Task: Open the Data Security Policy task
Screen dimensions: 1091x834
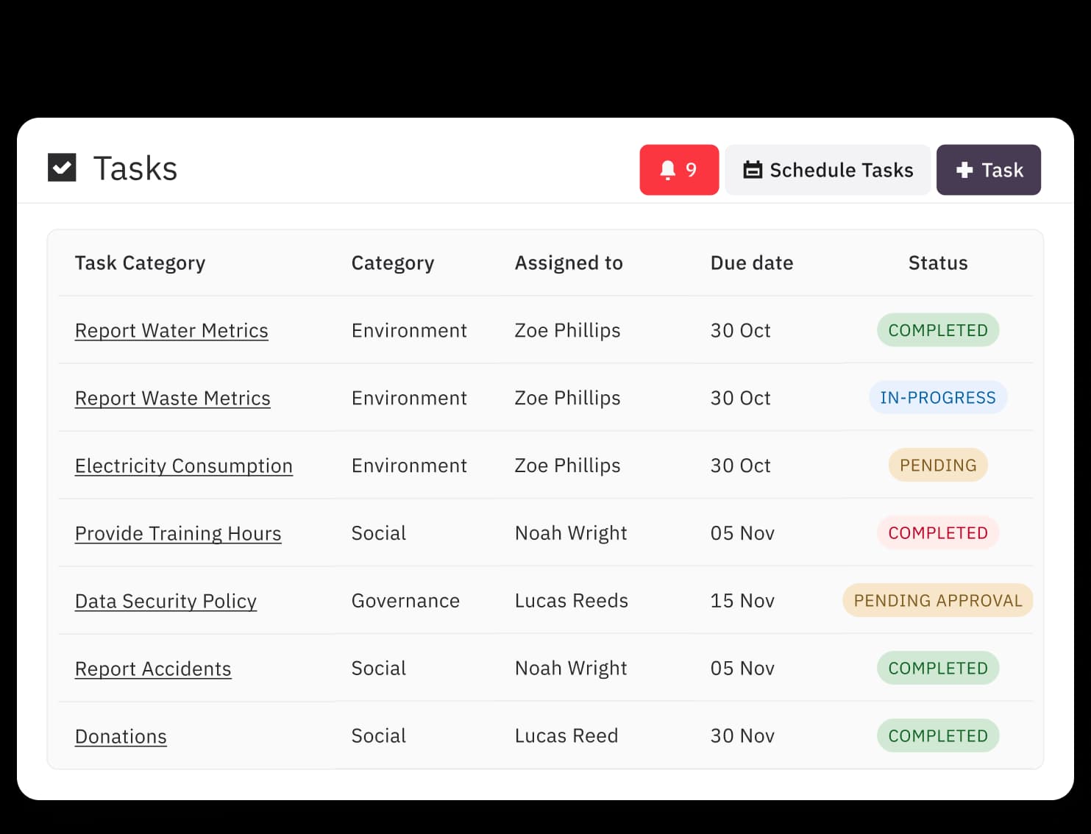Action: 166,602
